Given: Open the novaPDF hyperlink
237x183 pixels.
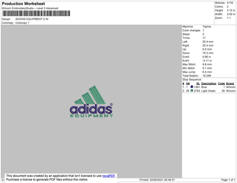Looking at the screenshot, I should [109, 176].
